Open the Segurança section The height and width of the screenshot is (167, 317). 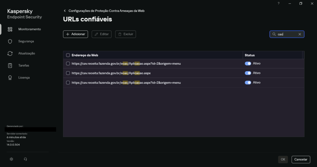(x=26, y=41)
